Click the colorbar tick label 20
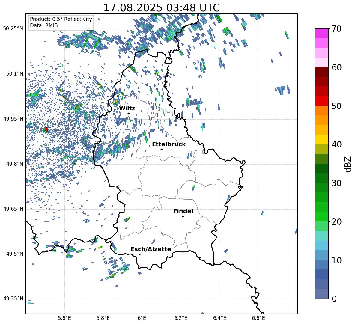This screenshot has width=355, height=324. tap(336, 222)
